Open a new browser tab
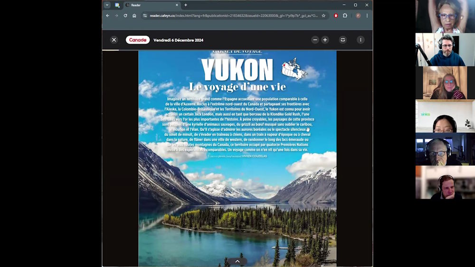Viewport: 475px width, 267px height. coord(186,5)
